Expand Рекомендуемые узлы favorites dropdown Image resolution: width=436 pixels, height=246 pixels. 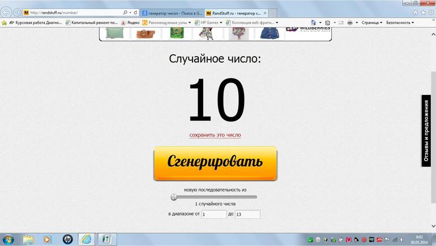190,23
